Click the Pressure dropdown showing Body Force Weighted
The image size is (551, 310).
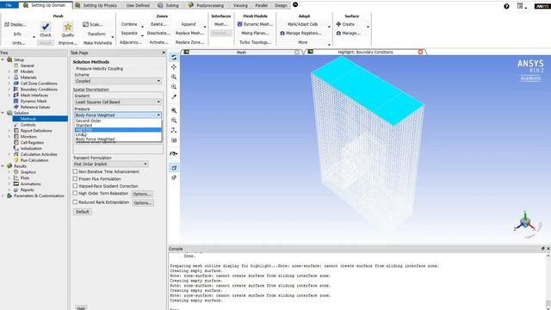tap(118, 115)
